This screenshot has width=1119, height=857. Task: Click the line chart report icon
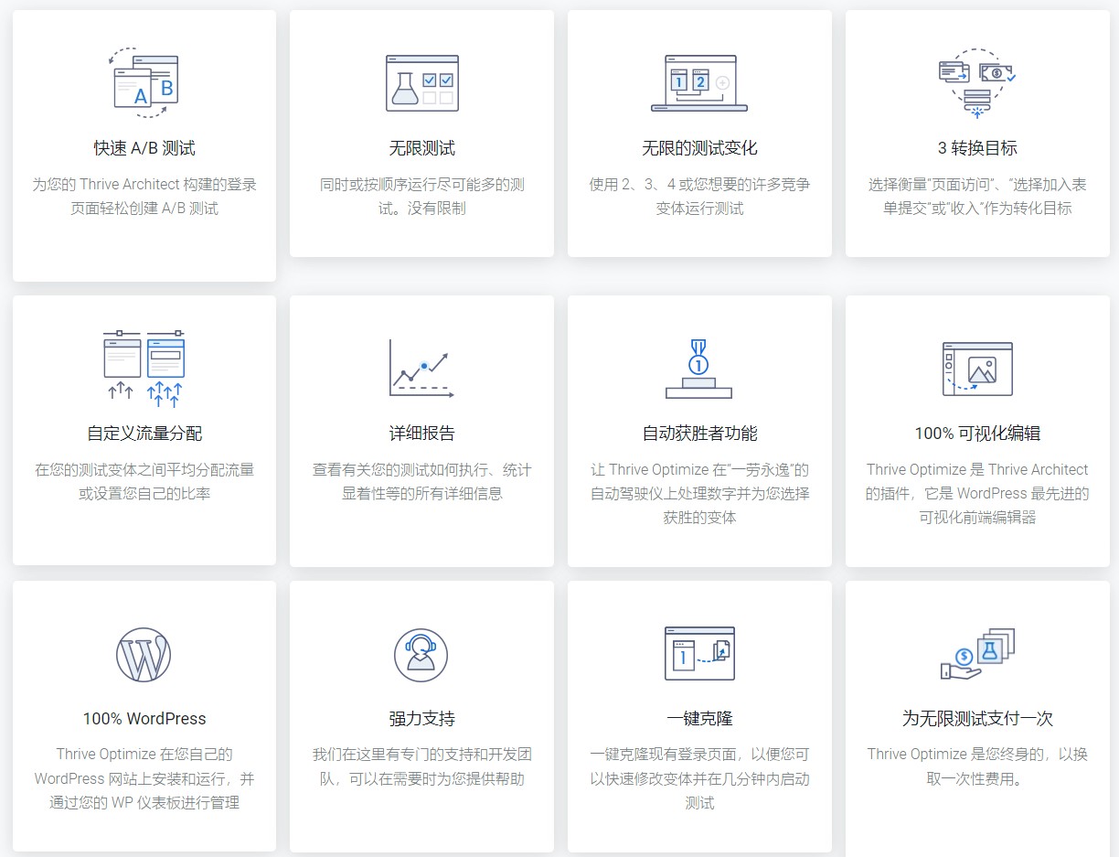422,369
